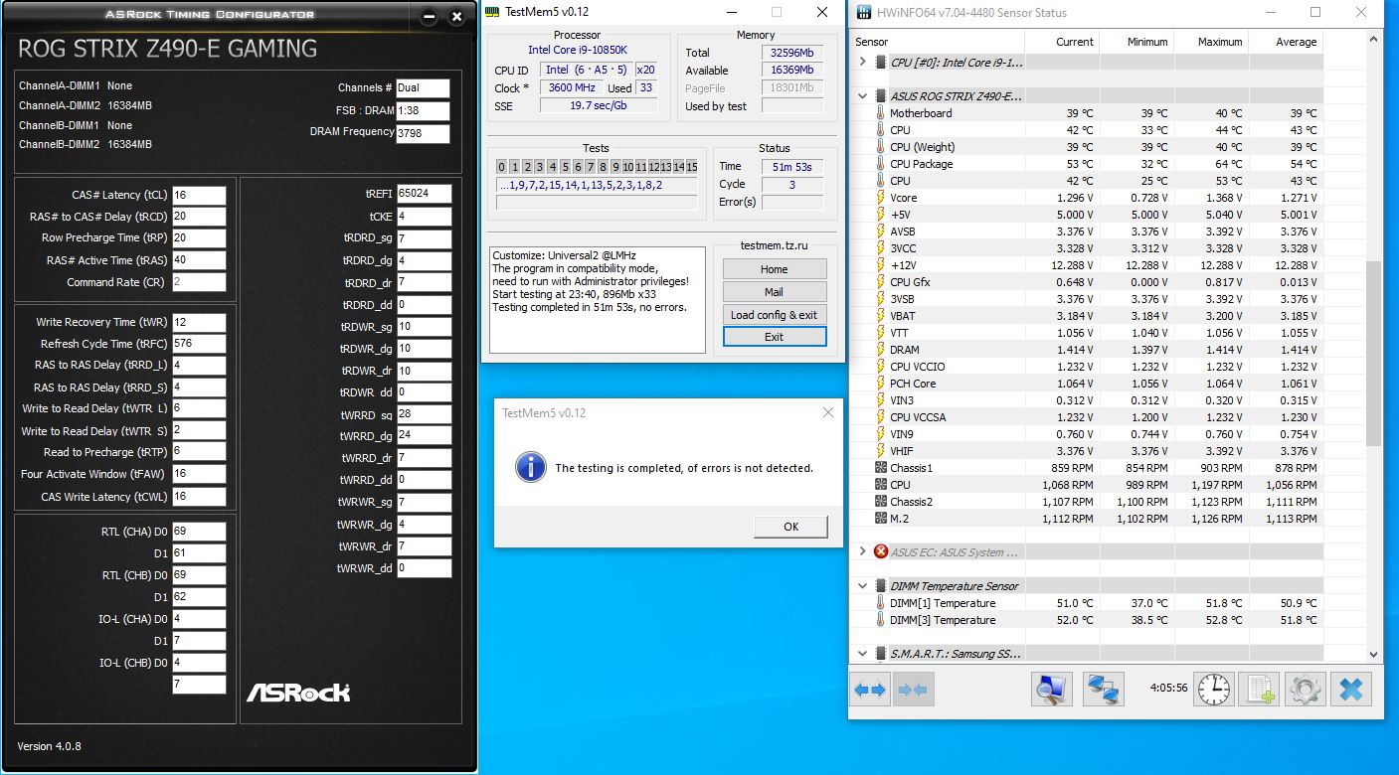
Task: Click the thermometer icon on the Motherboard row
Action: coord(880,113)
